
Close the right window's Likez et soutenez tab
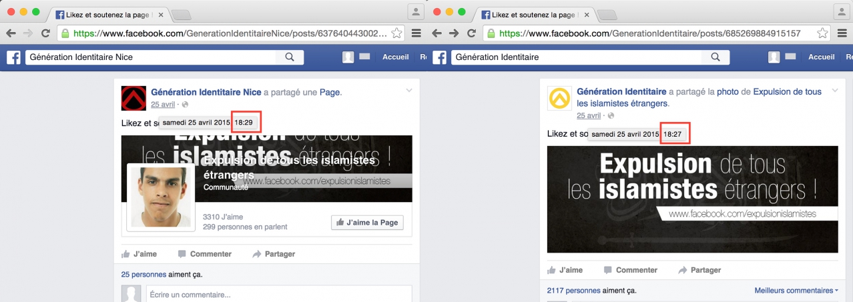587,14
